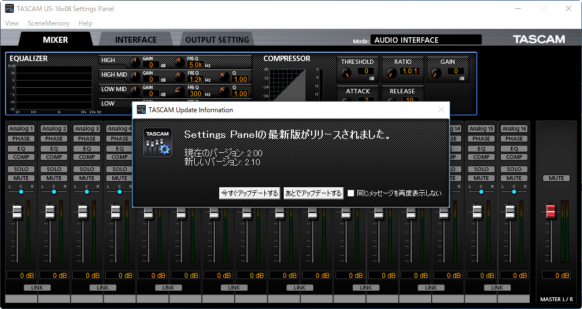582x309 pixels.
Task: Select the Analog 3 channel button
Action: coord(87,129)
